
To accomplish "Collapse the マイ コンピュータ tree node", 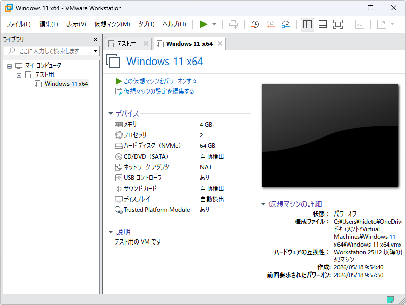I will (9, 67).
